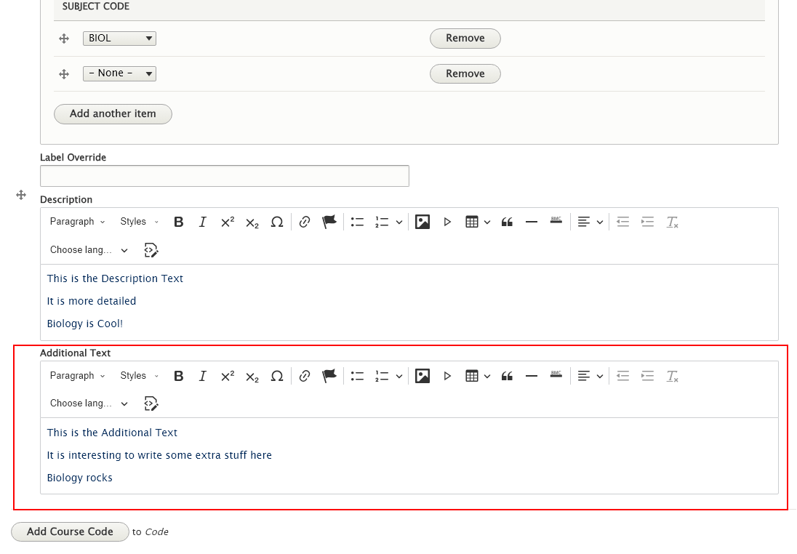Click the Add another item button

click(113, 114)
